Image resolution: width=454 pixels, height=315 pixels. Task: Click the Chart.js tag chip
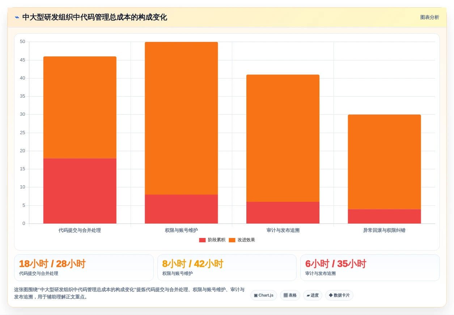point(264,295)
